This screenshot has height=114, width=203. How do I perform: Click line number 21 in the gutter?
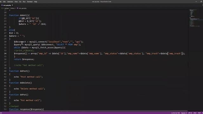pyautogui.click(x=5, y=15)
